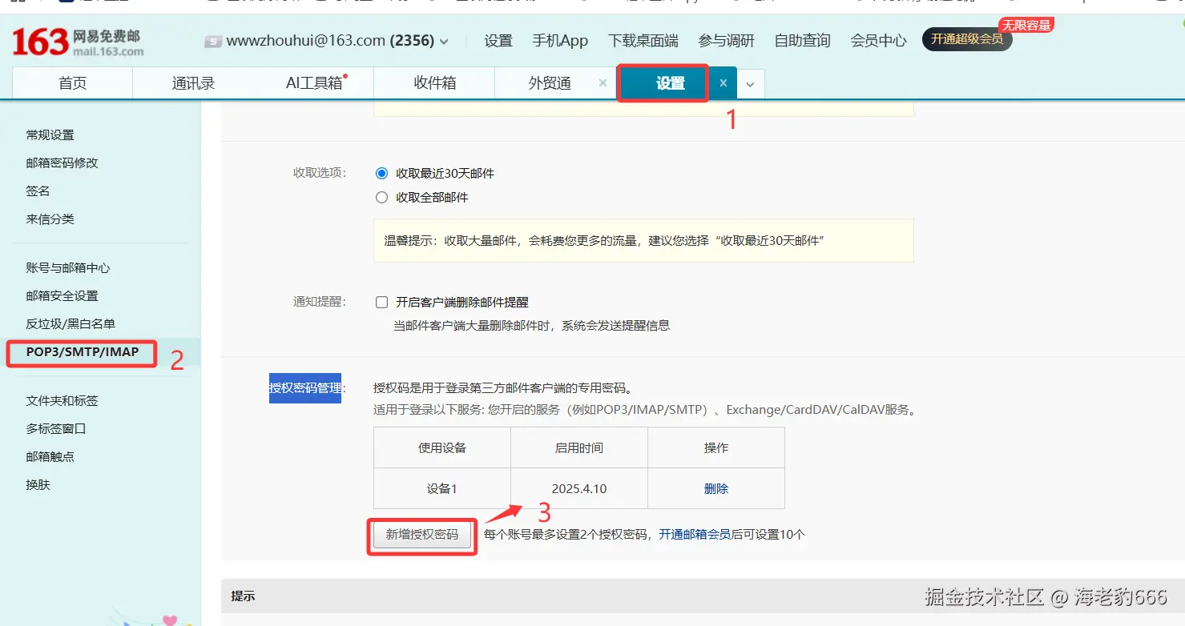Click the small mail icon before account address
Viewport: 1185px width, 626px height.
tap(212, 41)
